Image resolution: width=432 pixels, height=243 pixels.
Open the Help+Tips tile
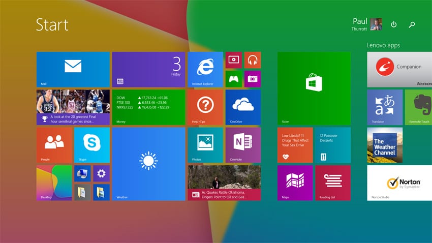coord(205,107)
